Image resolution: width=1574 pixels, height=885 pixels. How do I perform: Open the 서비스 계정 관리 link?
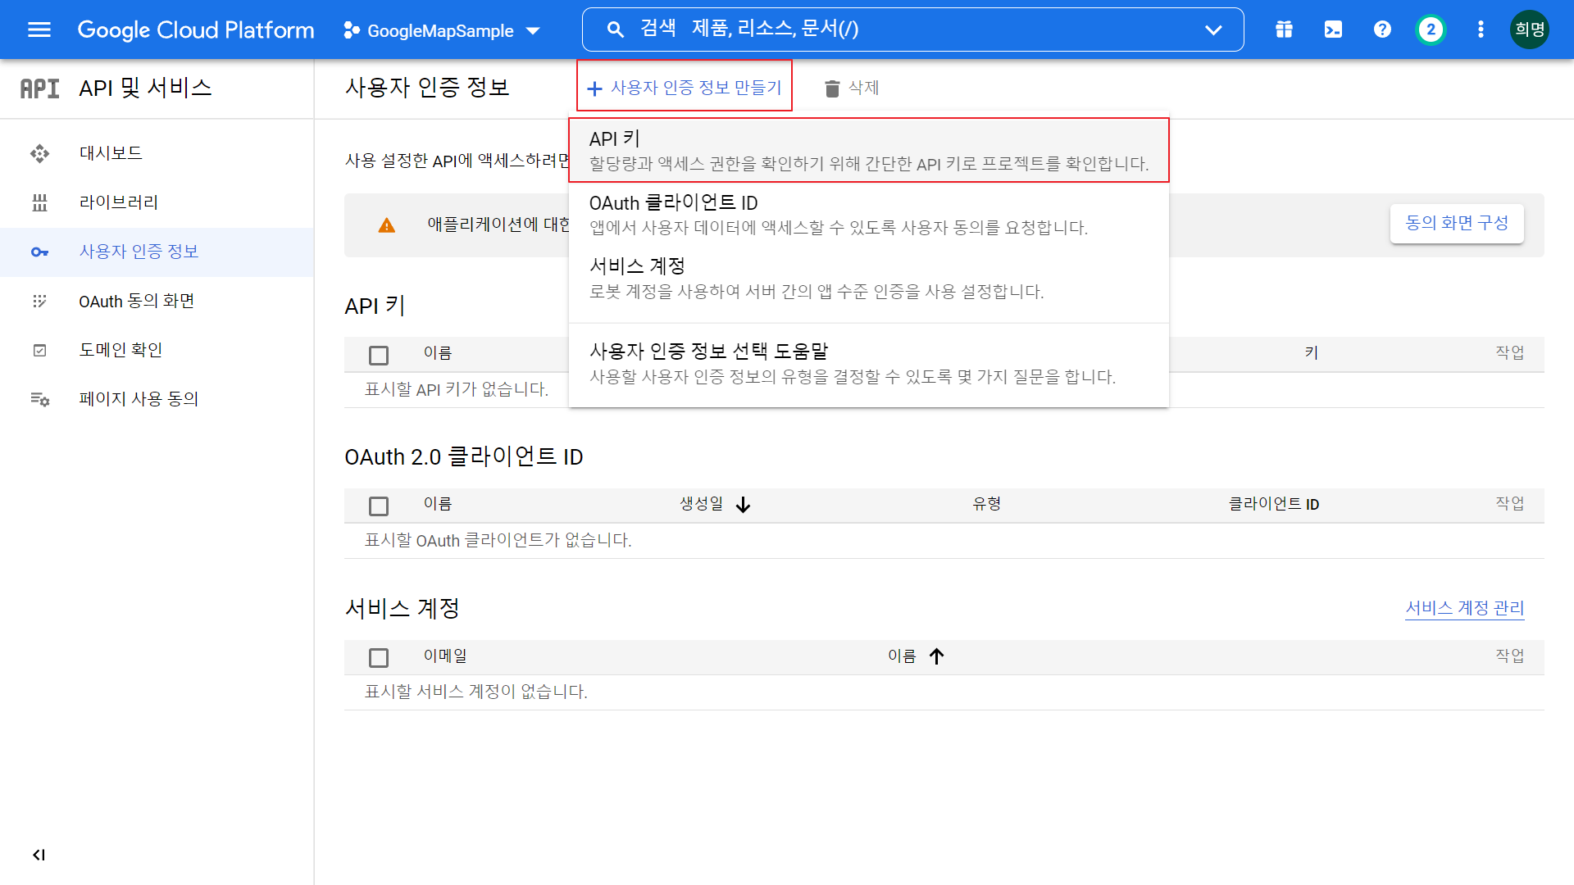pyautogui.click(x=1464, y=608)
